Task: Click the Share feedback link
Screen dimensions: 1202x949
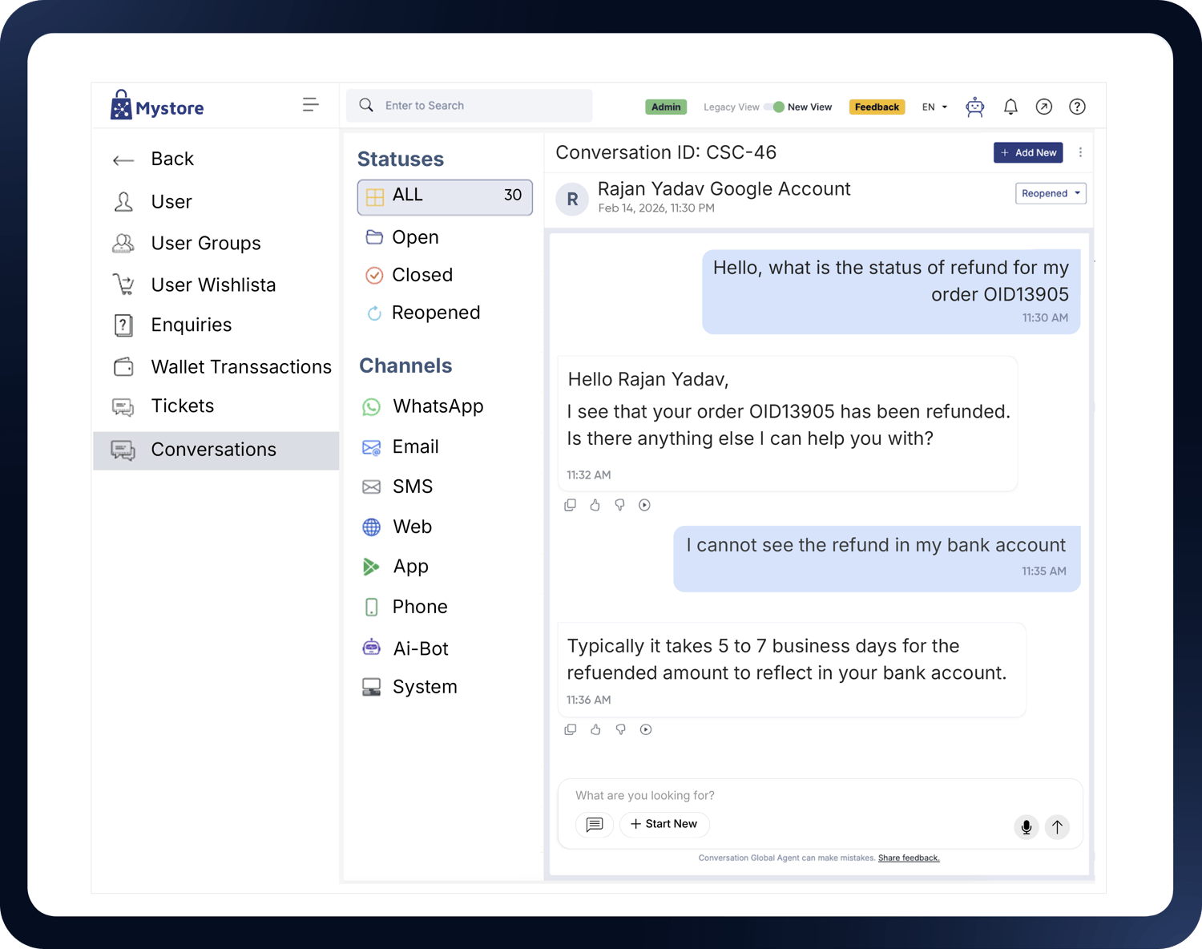Action: (x=909, y=857)
